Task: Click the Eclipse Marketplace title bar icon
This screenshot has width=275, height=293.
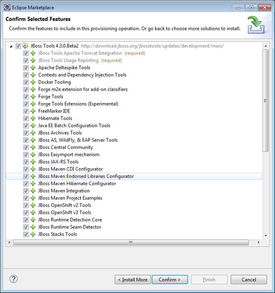Action: [x=7, y=7]
